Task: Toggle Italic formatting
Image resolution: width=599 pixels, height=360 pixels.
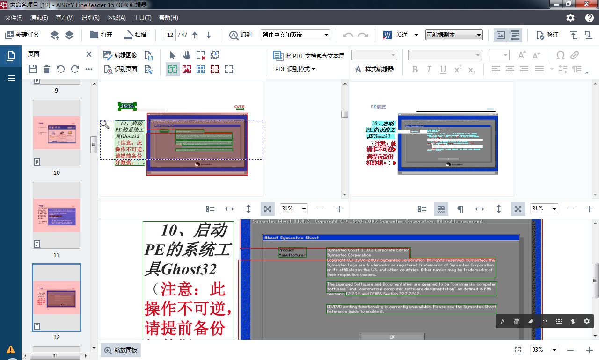Action: 429,70
